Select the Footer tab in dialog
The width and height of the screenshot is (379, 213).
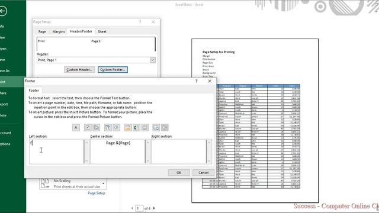34,91
